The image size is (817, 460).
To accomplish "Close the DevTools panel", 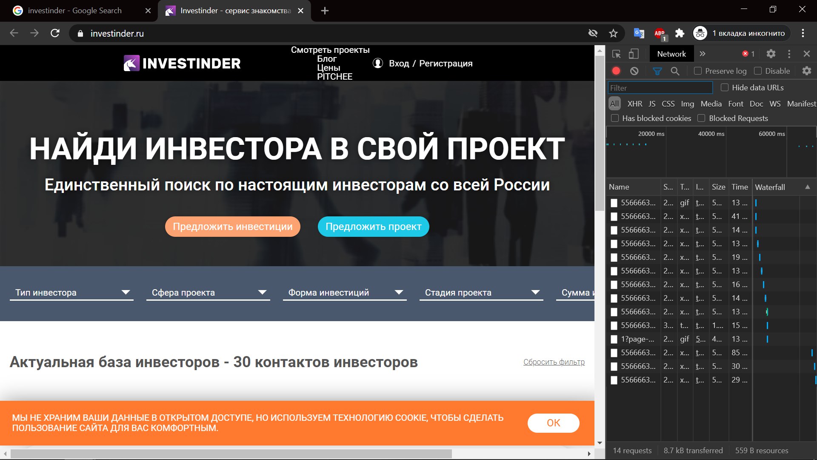I will tap(807, 54).
